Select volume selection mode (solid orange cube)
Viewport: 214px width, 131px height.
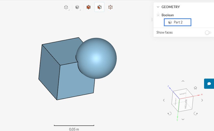tap(88, 7)
